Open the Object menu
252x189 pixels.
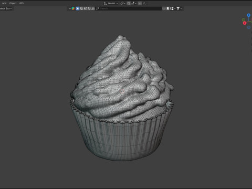(x=13, y=3)
